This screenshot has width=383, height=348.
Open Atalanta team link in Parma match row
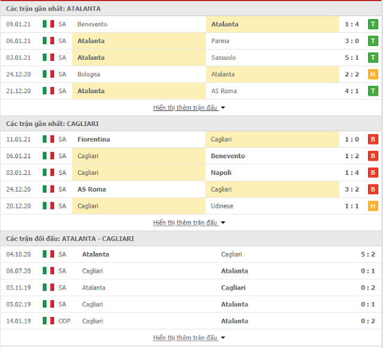(91, 41)
